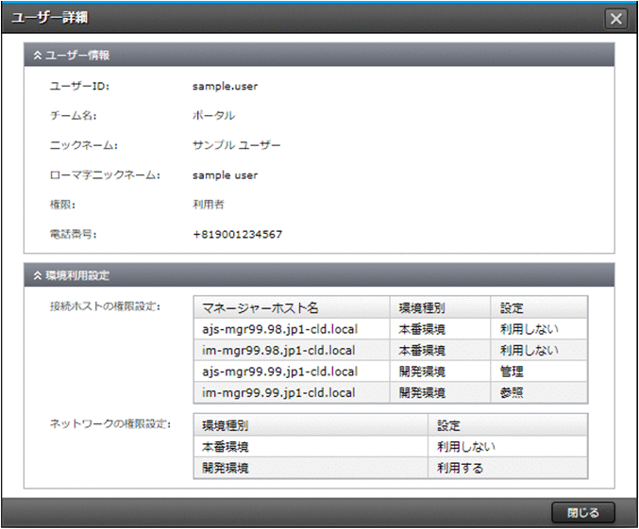
Task: Click the 電話番号: label
Action: pos(73,234)
